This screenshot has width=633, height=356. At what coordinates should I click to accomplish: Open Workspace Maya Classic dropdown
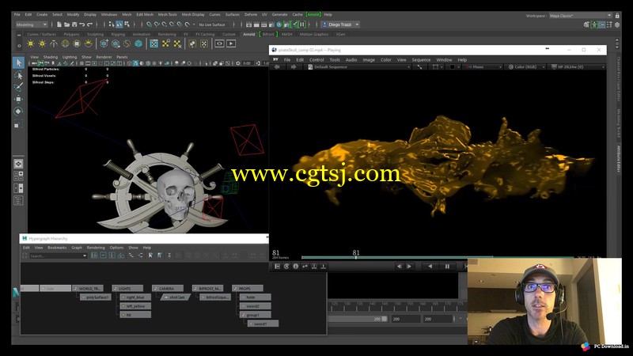point(581,16)
